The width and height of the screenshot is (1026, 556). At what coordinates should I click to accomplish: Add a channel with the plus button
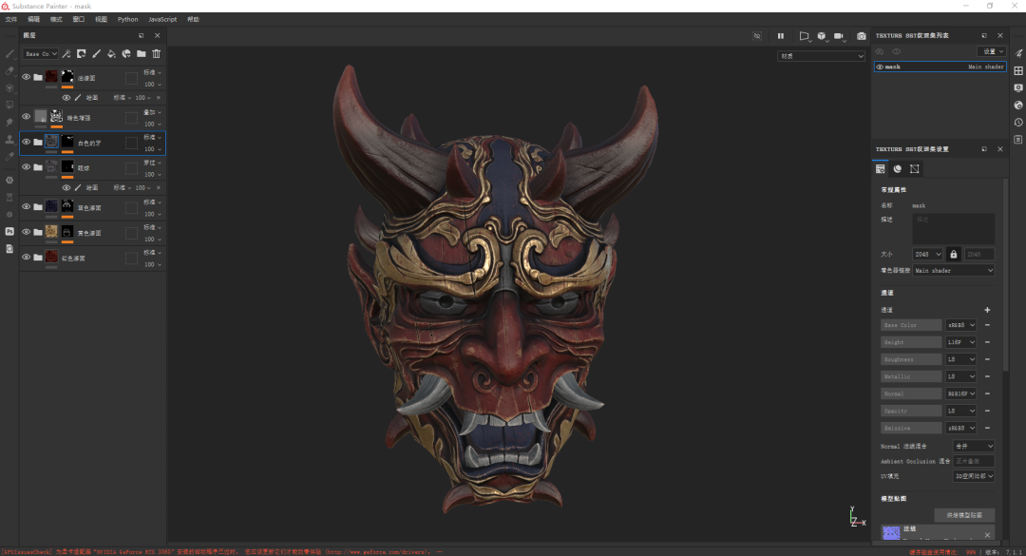pyautogui.click(x=987, y=310)
